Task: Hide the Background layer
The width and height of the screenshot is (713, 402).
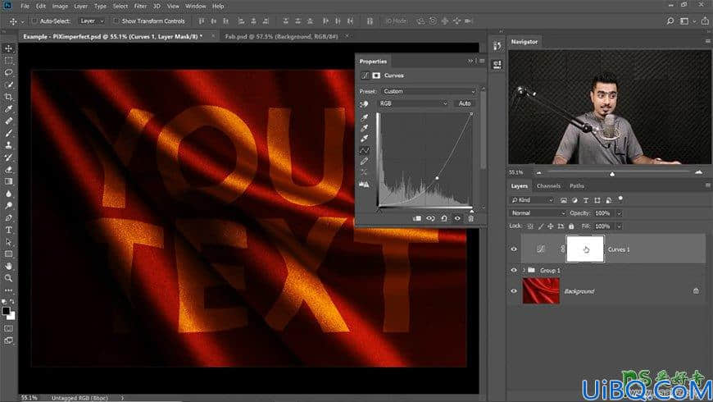Action: (x=514, y=291)
